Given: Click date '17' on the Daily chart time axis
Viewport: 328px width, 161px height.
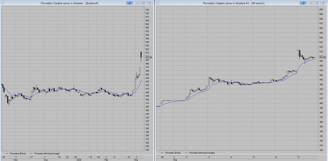Looking at the screenshot, I should tap(31, 157).
